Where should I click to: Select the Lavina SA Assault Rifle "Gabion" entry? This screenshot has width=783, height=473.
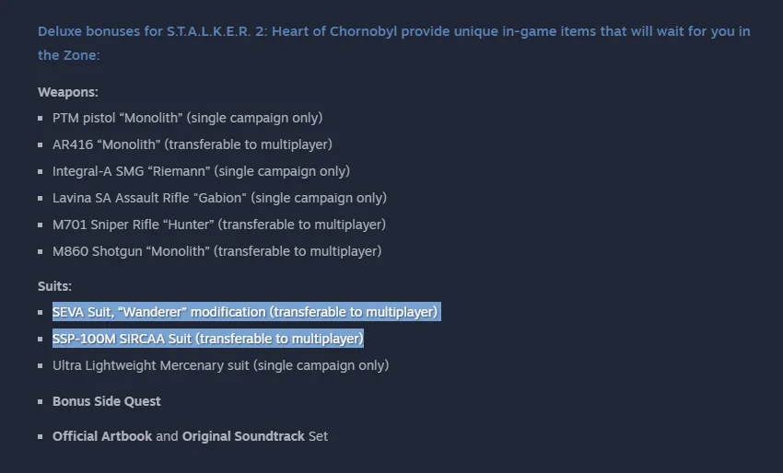(220, 198)
